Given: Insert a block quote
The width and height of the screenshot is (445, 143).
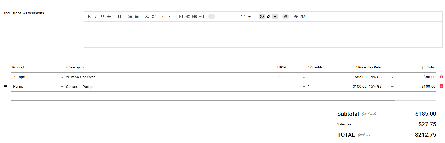Looking at the screenshot, I should pyautogui.click(x=119, y=17).
